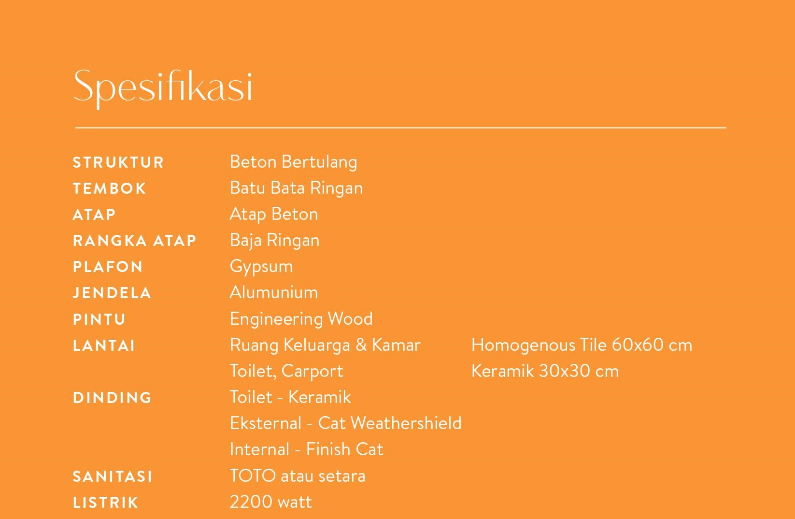The image size is (795, 519).
Task: Click the Homogenous Tile 60x60 cm text
Action: (x=582, y=345)
